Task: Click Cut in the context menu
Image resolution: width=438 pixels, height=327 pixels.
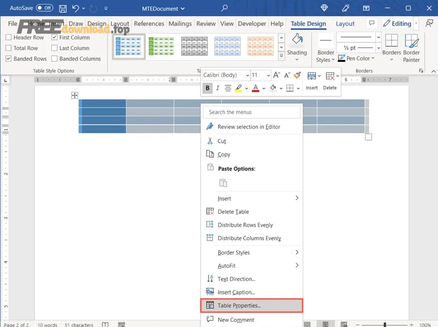Action: pos(252,141)
